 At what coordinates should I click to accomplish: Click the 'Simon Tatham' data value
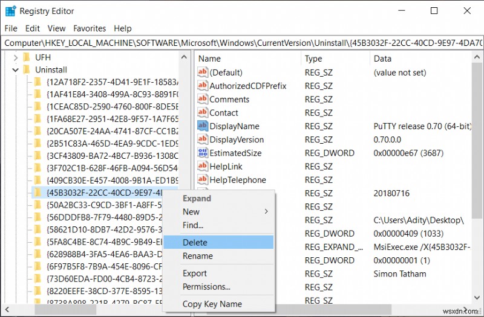click(x=400, y=274)
